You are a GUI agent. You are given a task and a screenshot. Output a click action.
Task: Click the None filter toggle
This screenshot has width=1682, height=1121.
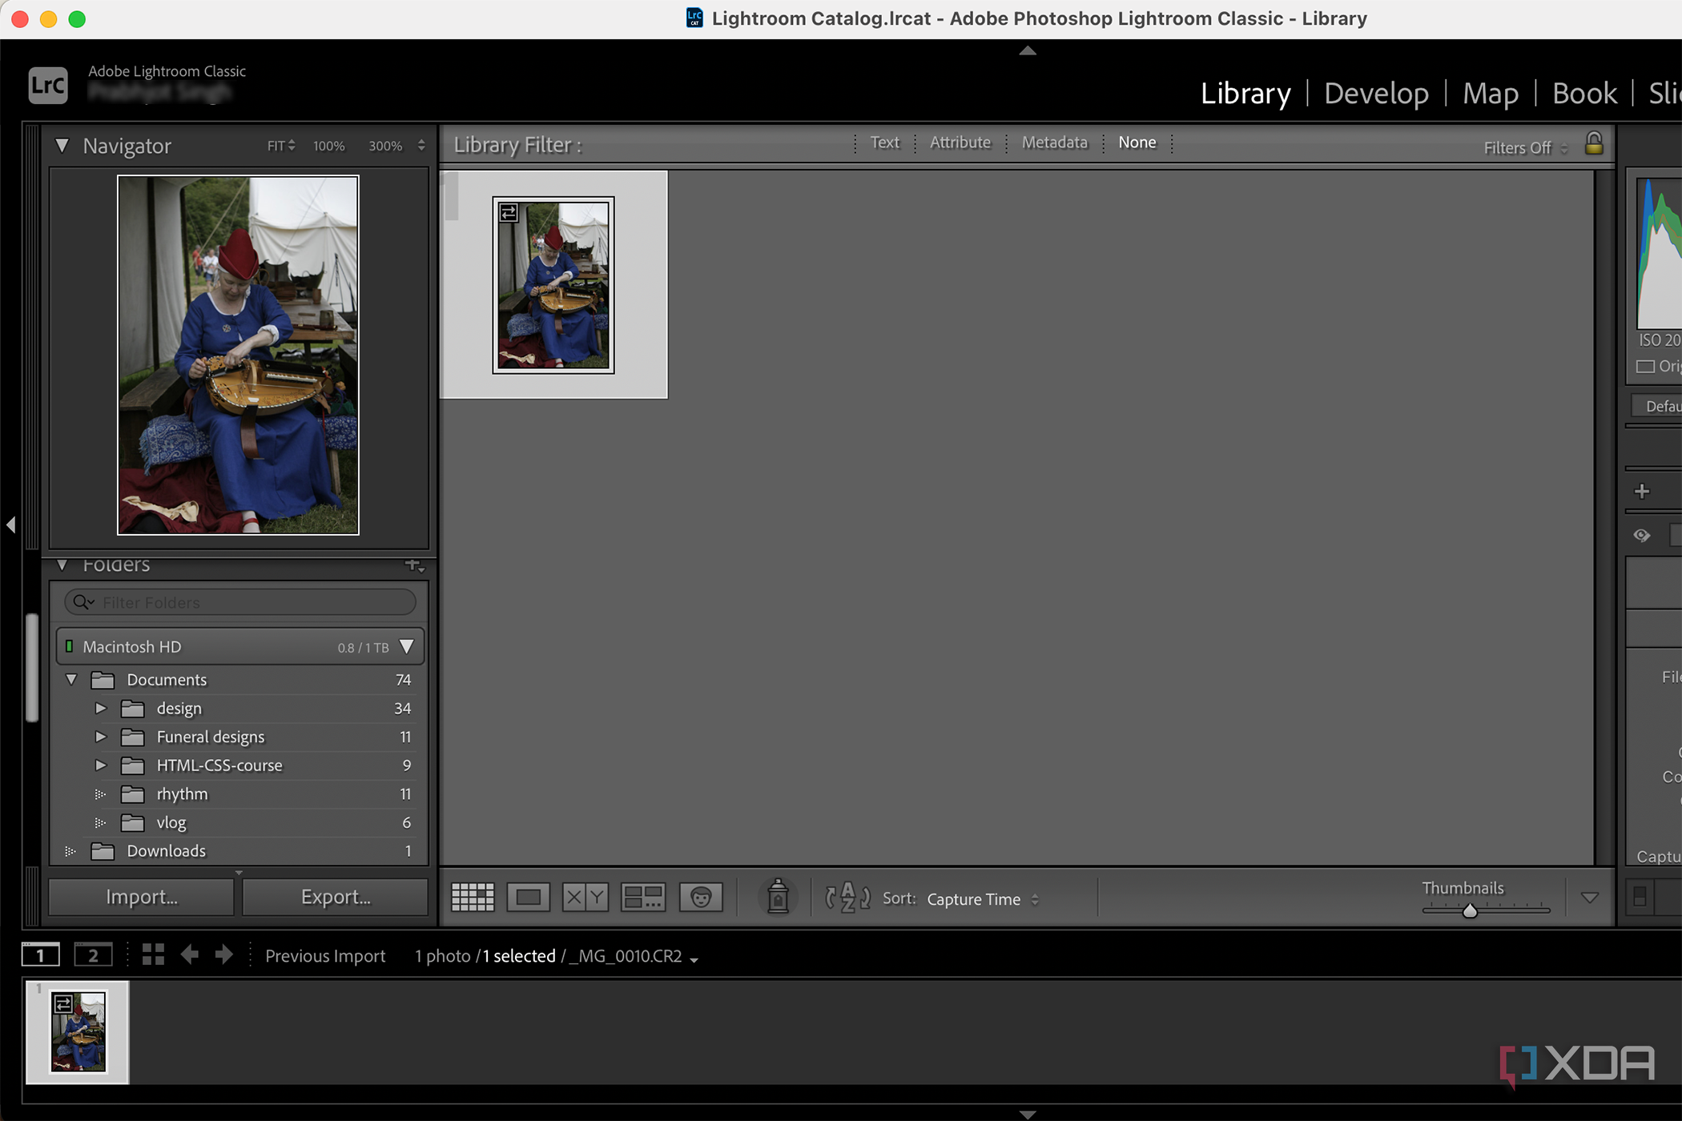(1137, 143)
